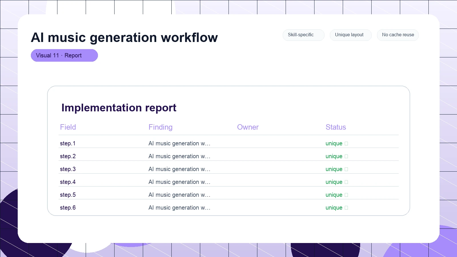Click the unique status in step.3 row
Screen dimensions: 457x257
(x=337, y=169)
